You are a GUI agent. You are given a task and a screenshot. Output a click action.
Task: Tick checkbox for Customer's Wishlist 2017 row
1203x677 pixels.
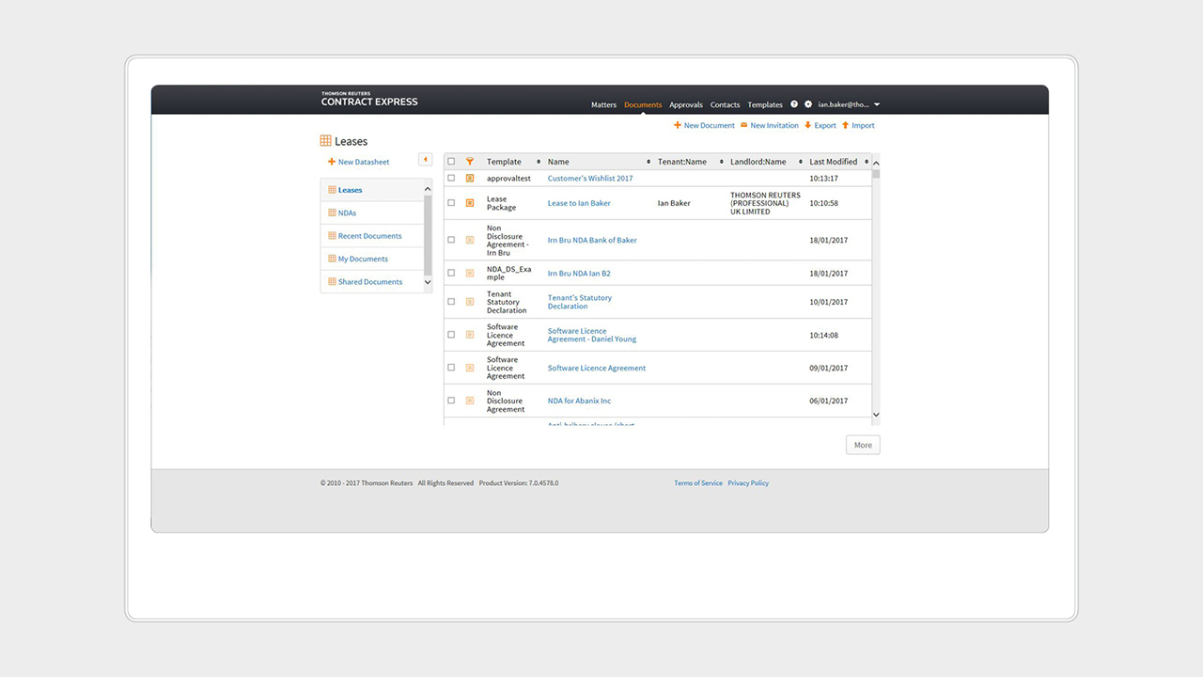pos(451,178)
